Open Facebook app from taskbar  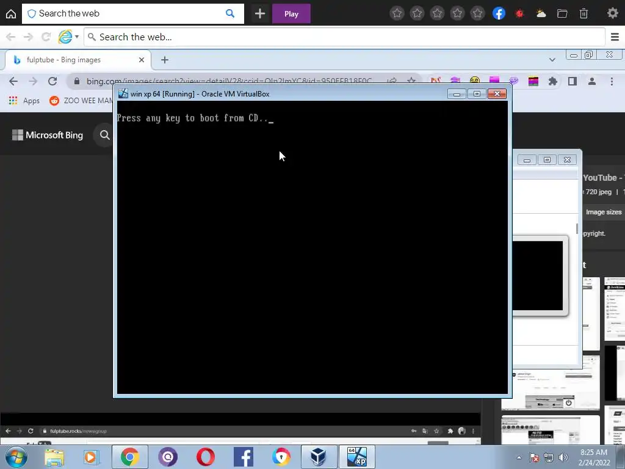click(243, 457)
